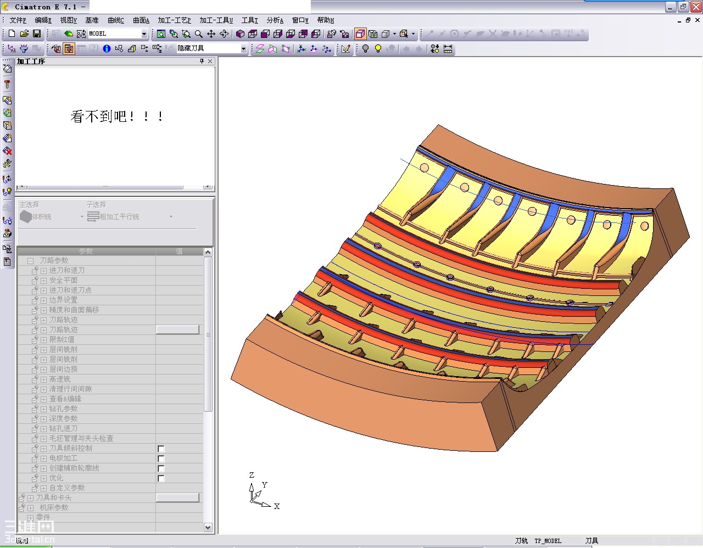The height and width of the screenshot is (548, 703).
Task: Click the camera view icon
Action: point(344,34)
